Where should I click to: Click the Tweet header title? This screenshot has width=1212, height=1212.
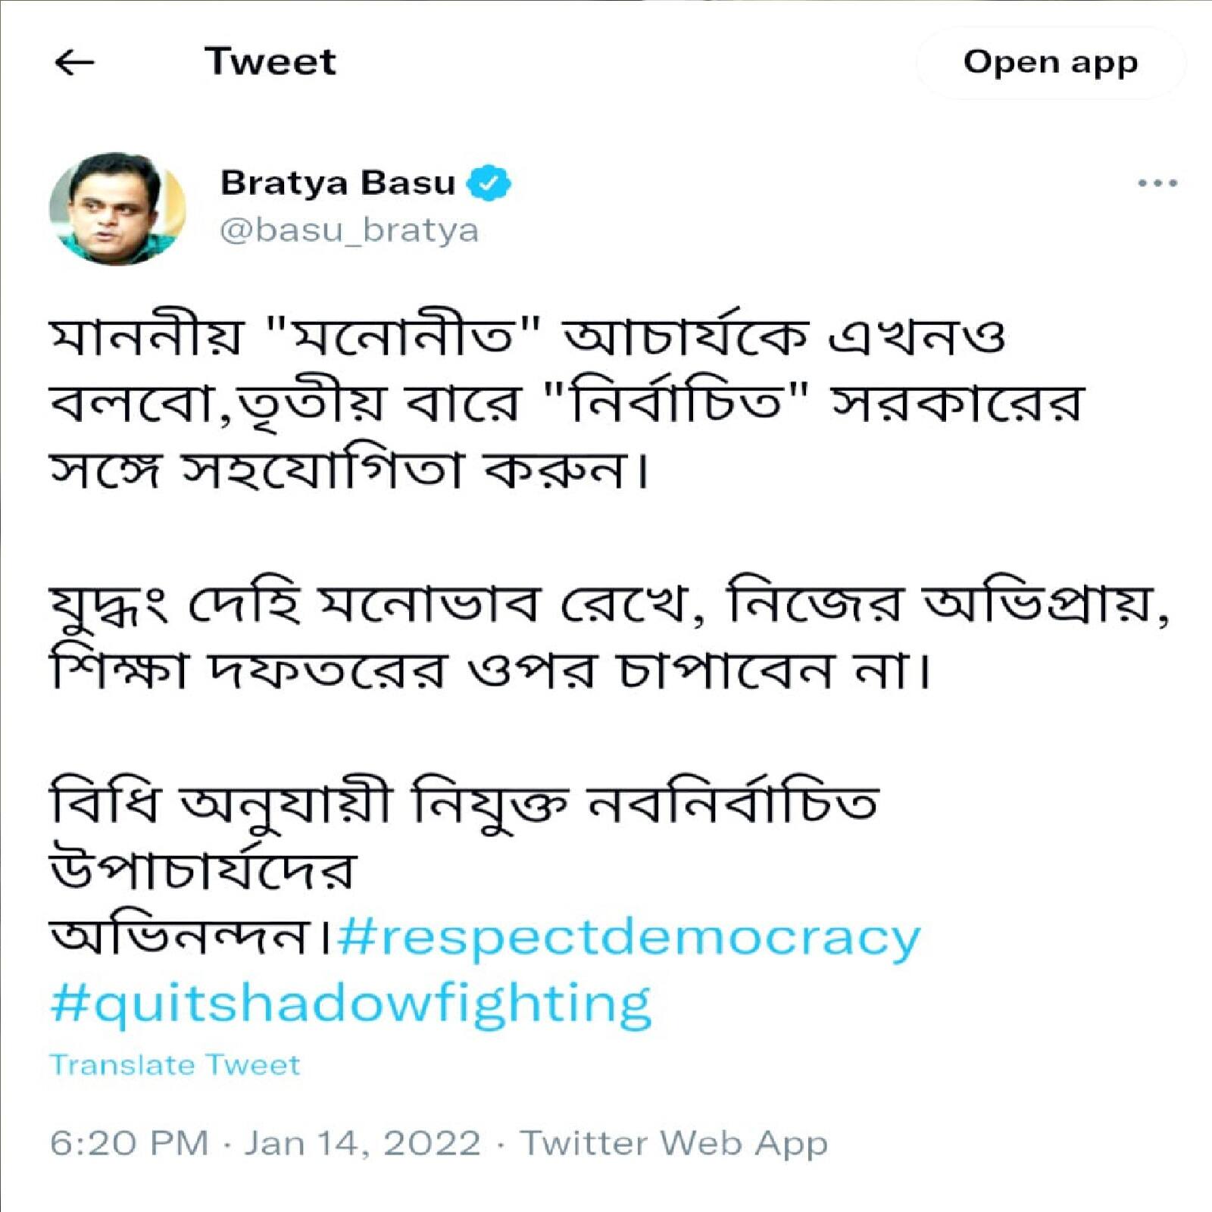[x=270, y=61]
